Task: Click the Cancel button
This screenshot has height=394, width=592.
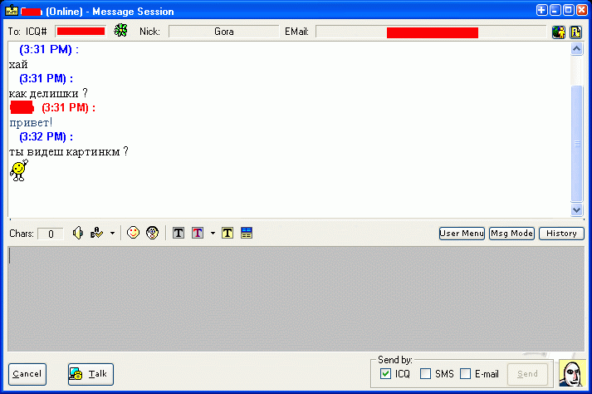Action: click(x=27, y=374)
